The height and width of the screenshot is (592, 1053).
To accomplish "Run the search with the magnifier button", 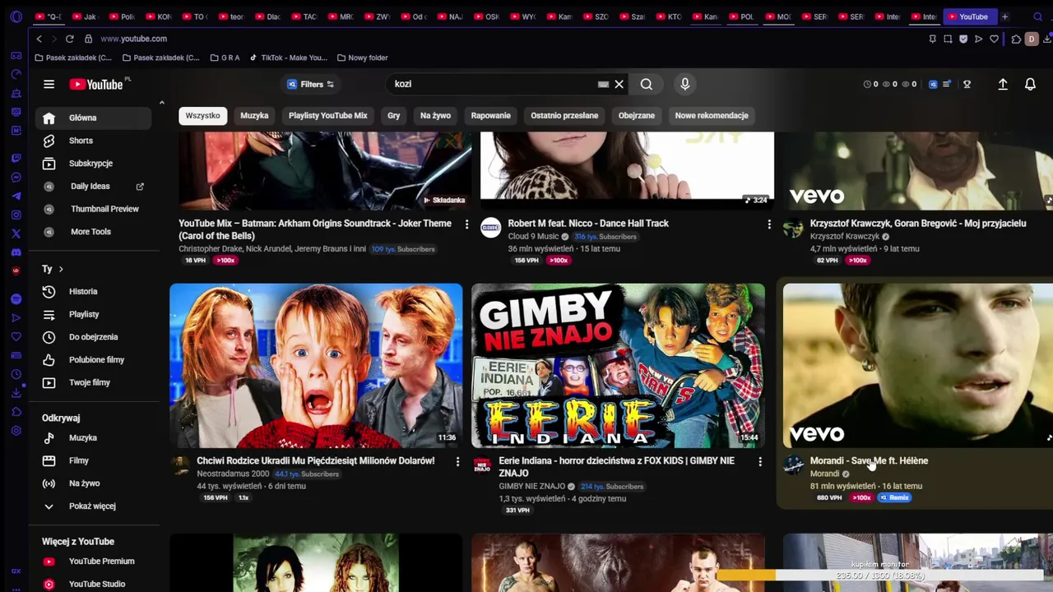I will coord(647,84).
